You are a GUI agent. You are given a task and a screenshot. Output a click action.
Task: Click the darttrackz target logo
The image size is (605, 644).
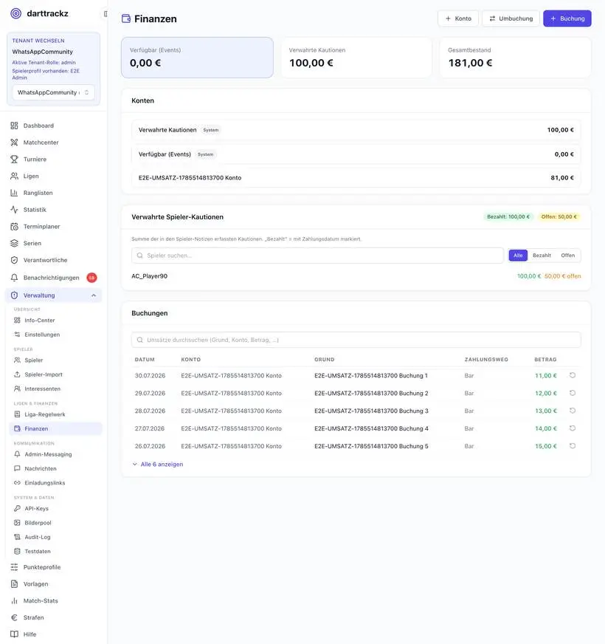15,13
